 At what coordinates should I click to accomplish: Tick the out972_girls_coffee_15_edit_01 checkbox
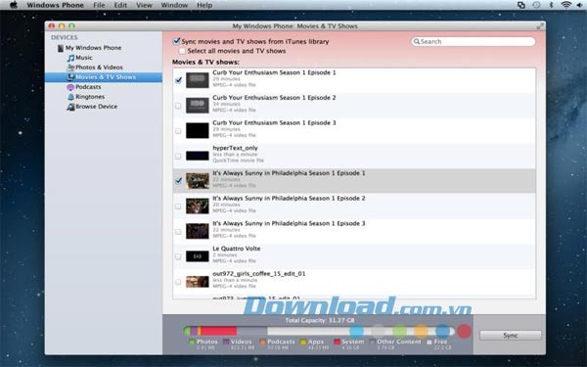178,282
